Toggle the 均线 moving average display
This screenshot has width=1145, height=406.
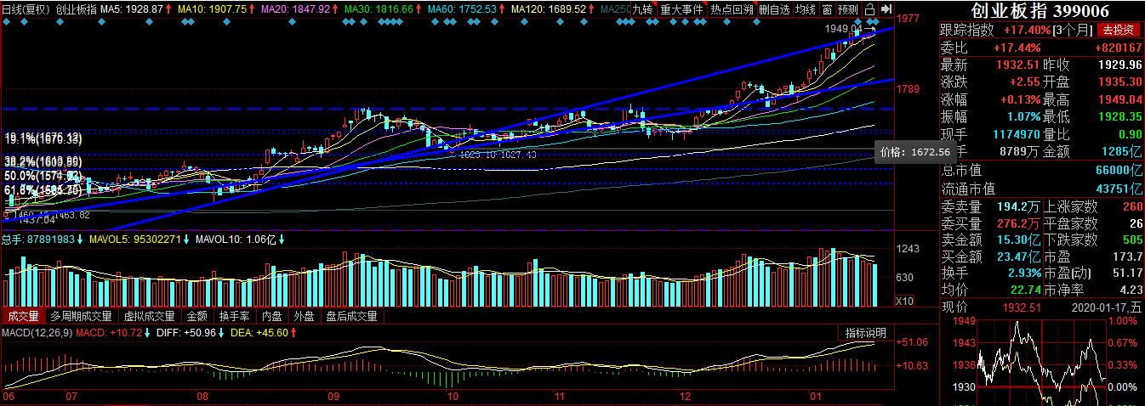805,9
